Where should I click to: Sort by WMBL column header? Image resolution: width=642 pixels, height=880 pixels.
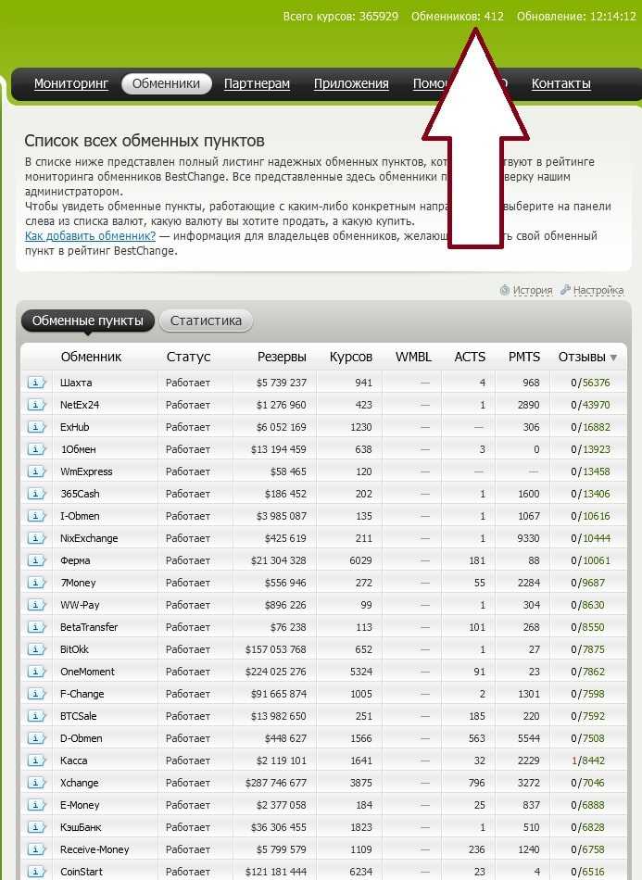click(x=413, y=357)
